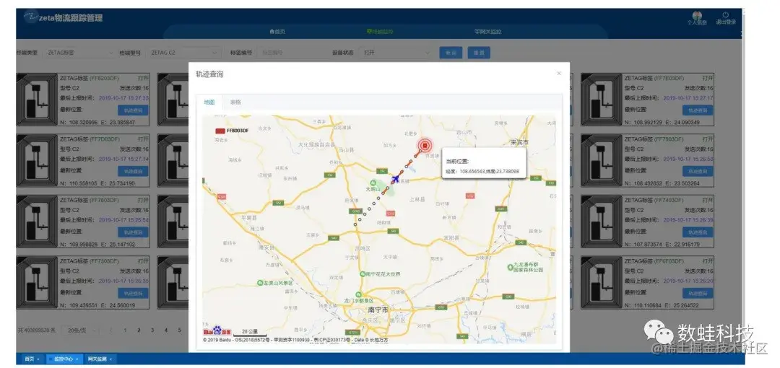Click the FF7303DF tag thumbnail image
Viewport: 780px width, 368px height.
click(x=37, y=282)
